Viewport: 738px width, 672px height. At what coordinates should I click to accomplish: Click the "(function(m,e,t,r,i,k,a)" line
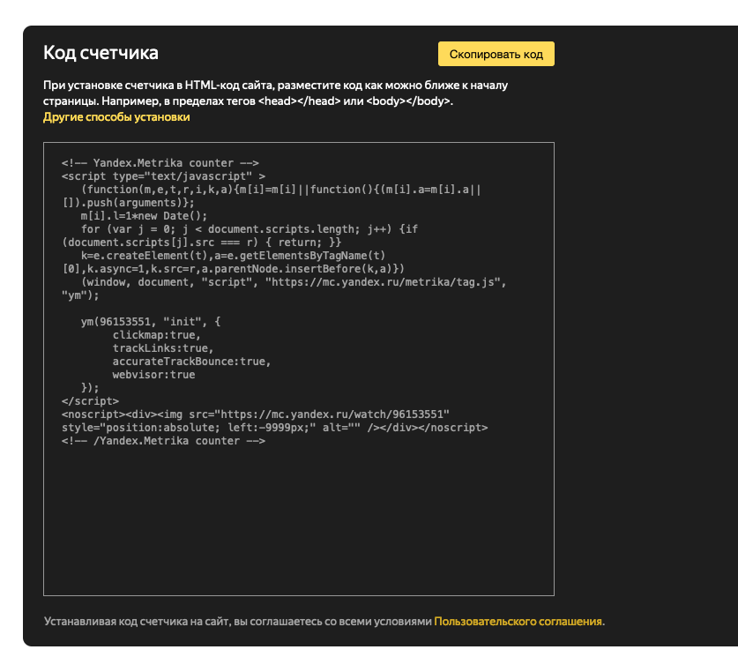[x=281, y=190]
